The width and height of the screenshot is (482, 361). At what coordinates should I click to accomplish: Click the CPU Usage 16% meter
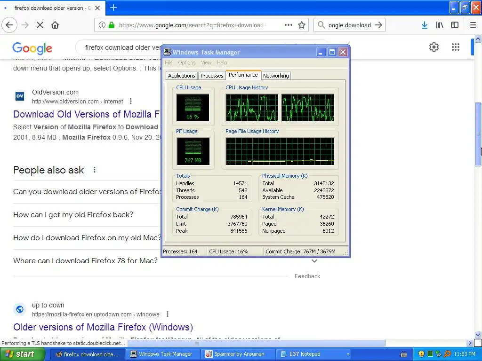(193, 108)
